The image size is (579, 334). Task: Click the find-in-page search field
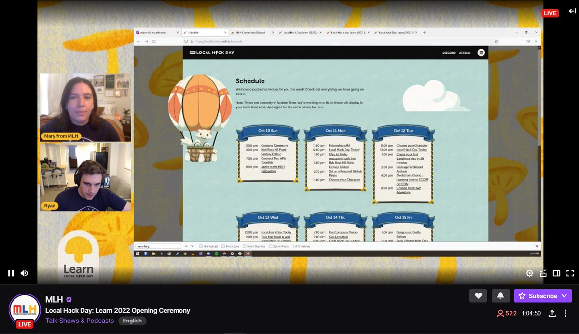(158, 246)
